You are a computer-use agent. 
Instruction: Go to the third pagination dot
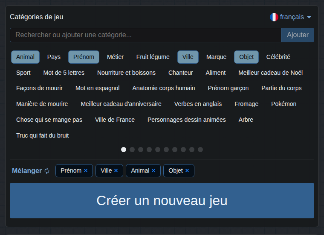click(141, 150)
